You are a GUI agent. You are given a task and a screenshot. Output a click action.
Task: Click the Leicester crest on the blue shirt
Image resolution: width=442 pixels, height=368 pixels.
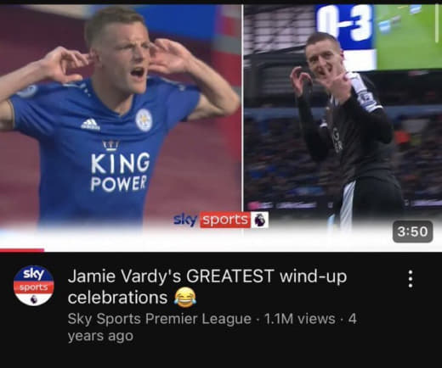coord(144,120)
